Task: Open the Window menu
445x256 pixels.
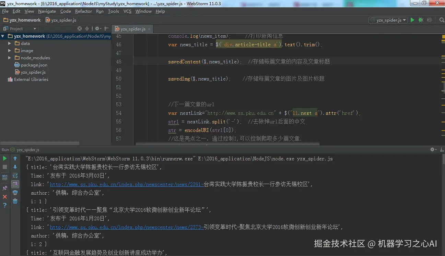Action: 143,11
